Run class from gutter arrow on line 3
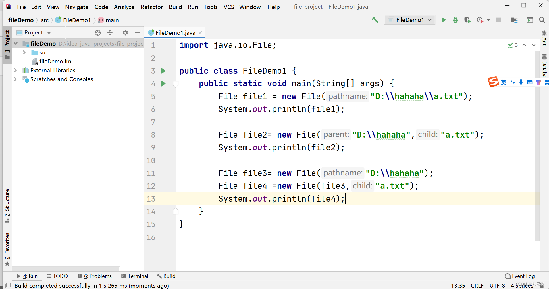 pyautogui.click(x=163, y=71)
